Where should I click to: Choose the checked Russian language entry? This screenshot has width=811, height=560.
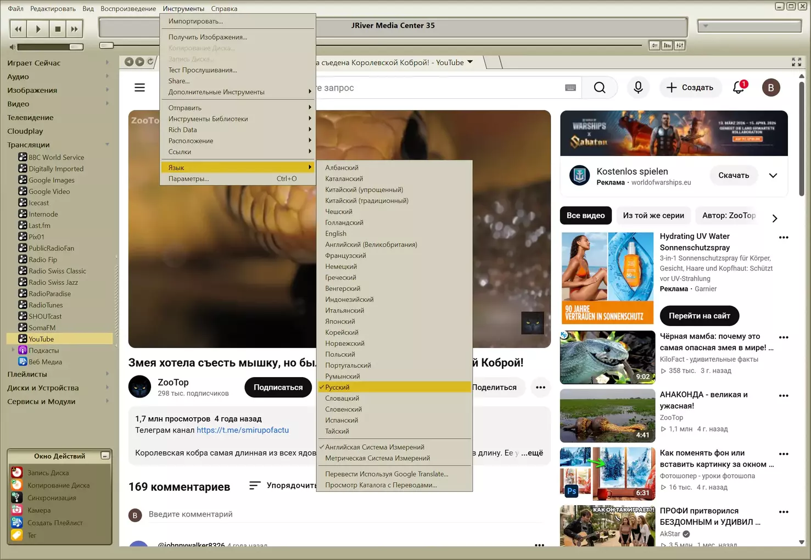(337, 387)
